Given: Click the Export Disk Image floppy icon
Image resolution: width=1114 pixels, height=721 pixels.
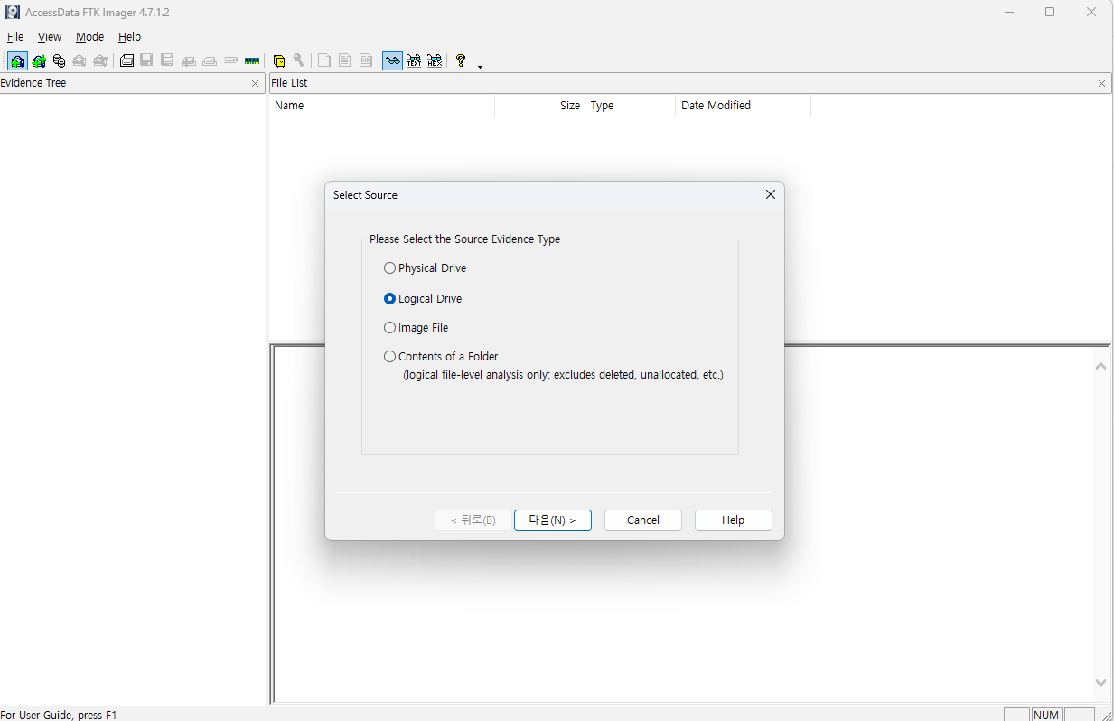Looking at the screenshot, I should pyautogui.click(x=146, y=61).
